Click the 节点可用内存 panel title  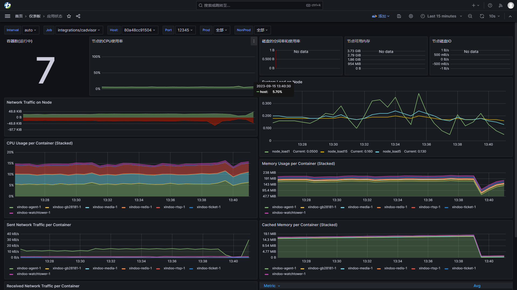pos(358,41)
